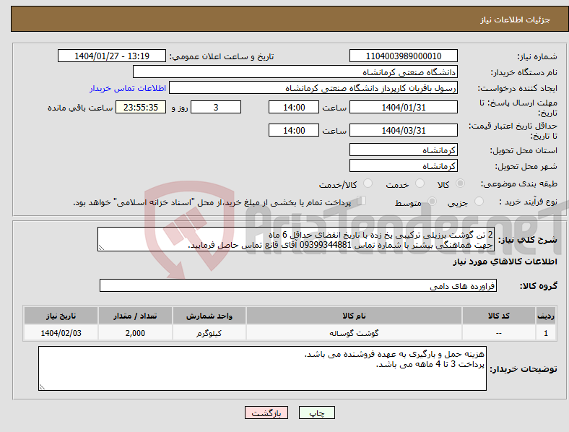Screen dimensions: 569x432
Task: Click the buyer notes text area
Action: click(x=262, y=368)
